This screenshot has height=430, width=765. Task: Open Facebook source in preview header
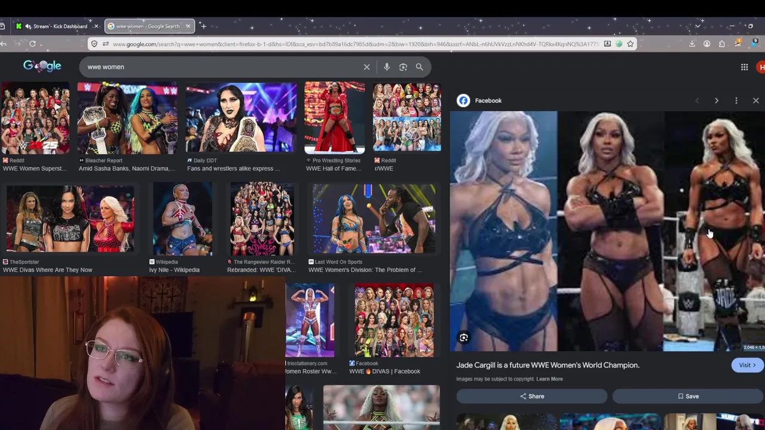tap(480, 100)
